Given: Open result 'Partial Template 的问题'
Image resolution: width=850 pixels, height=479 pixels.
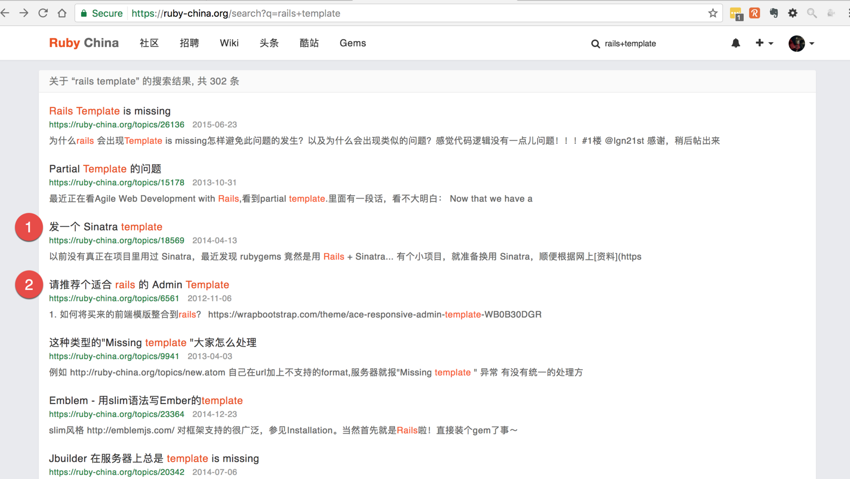Looking at the screenshot, I should 105,169.
